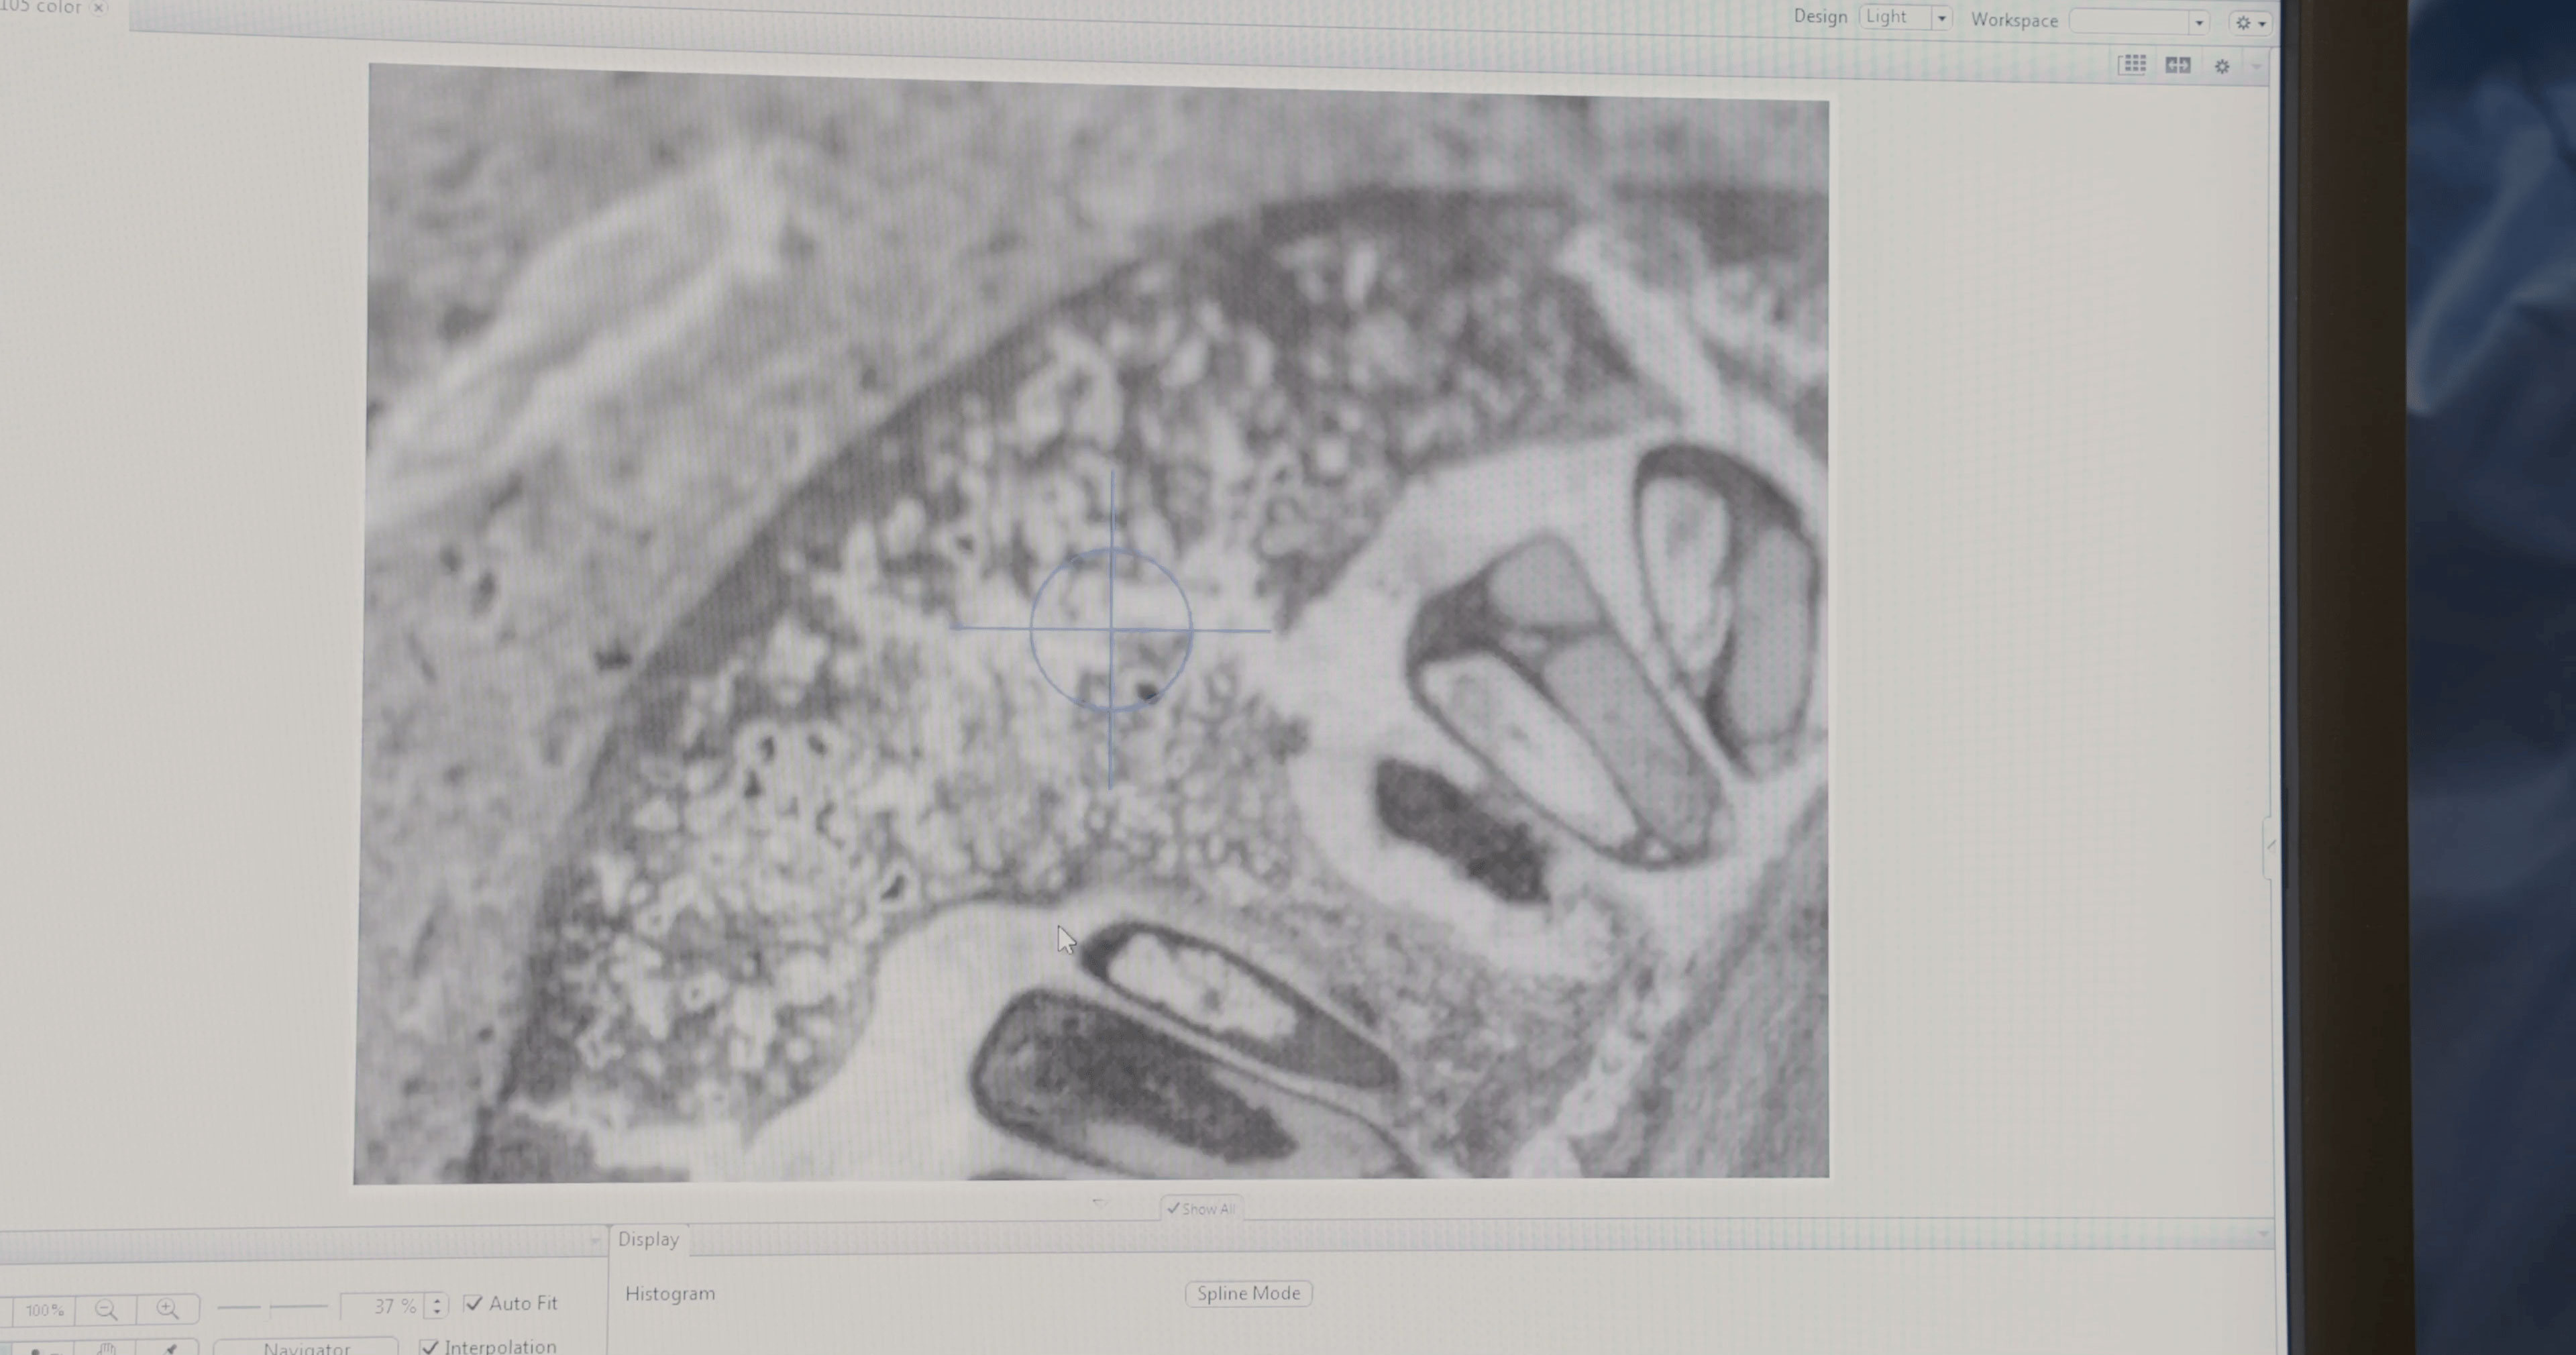
Task: Close the 105 color document tab
Action: [x=98, y=8]
